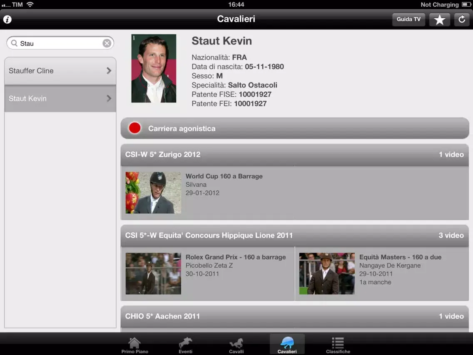The width and height of the screenshot is (473, 355).
Task: Select Stauffer Cline in the results list
Action: pyautogui.click(x=60, y=71)
